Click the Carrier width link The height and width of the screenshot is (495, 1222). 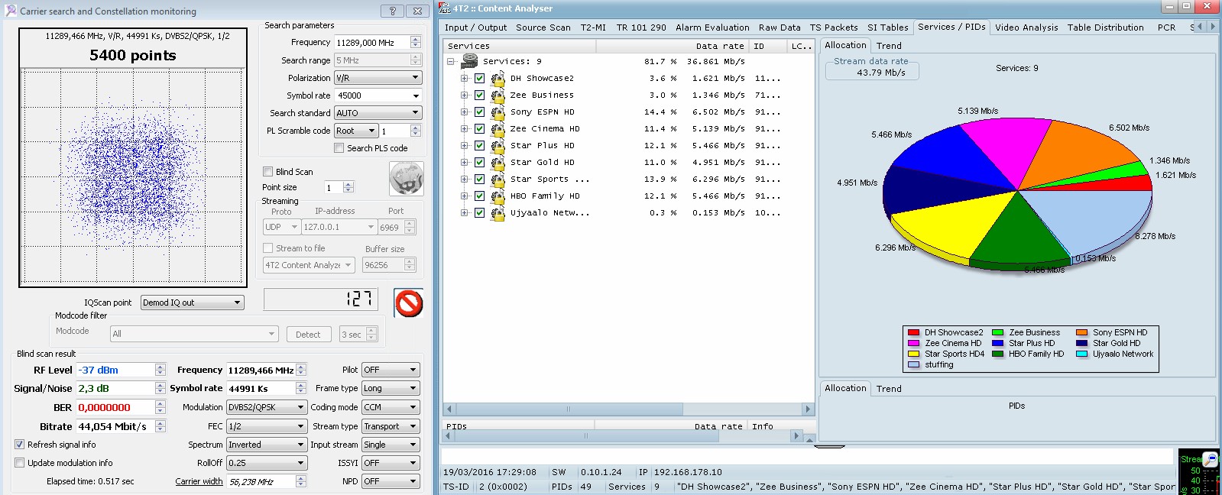(199, 481)
